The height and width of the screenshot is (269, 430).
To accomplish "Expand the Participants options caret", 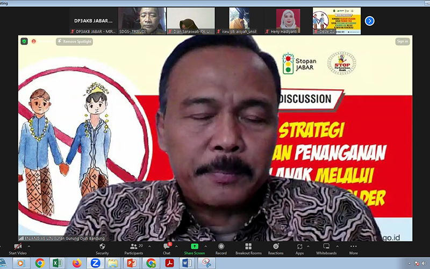I will click(147, 246).
